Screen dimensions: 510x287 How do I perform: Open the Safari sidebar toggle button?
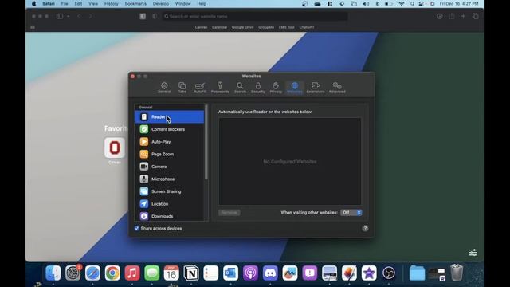(60, 16)
